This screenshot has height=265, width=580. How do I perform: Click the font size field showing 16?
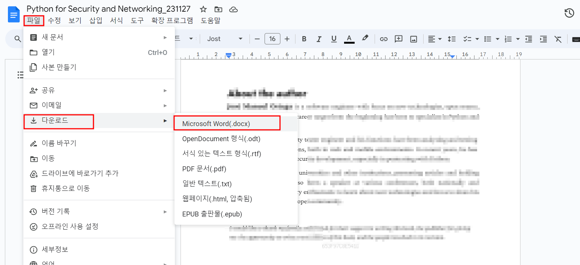[x=272, y=39]
